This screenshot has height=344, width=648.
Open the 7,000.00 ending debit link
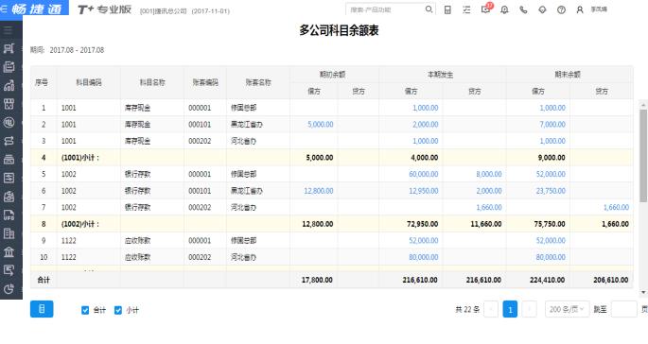coord(552,125)
